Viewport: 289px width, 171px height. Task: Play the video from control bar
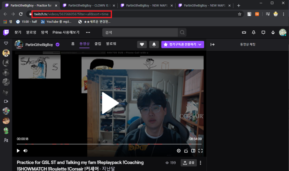click(x=18, y=151)
